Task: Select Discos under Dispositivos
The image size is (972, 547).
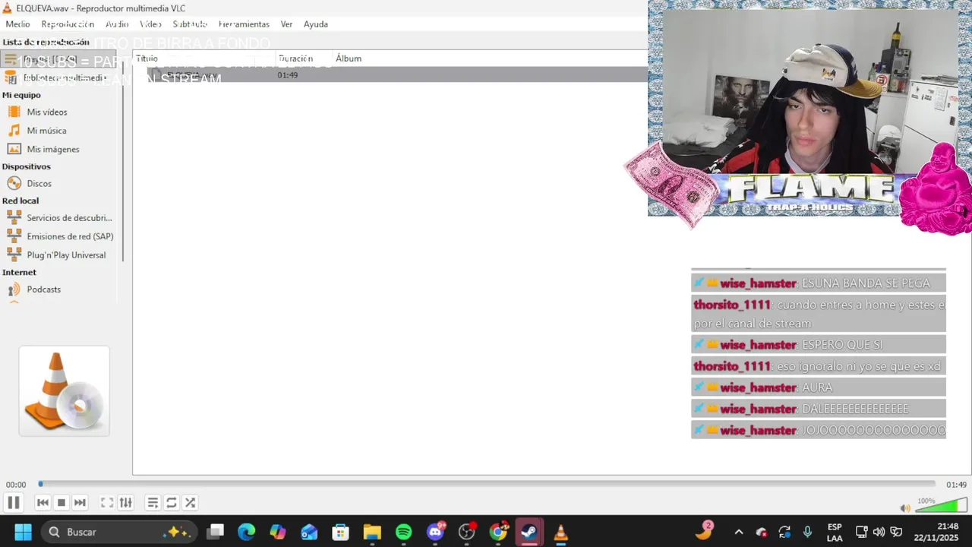Action: click(39, 183)
